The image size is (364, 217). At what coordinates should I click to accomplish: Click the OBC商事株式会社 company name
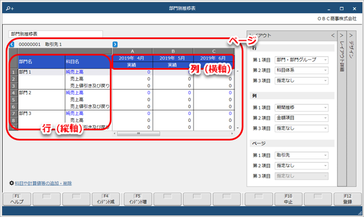pos(337,19)
